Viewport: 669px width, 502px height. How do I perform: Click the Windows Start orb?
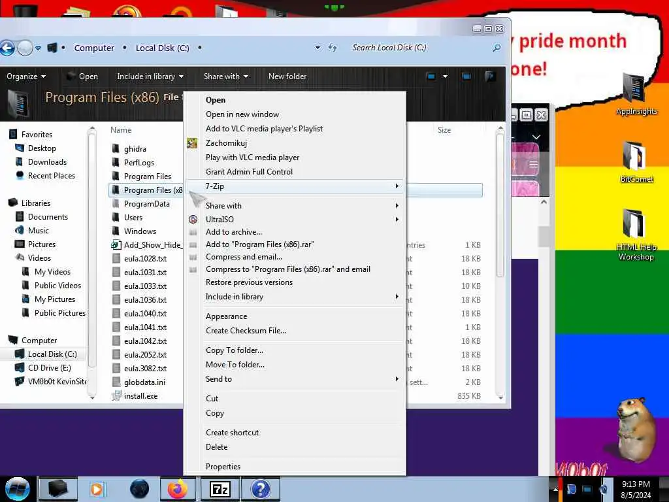point(17,489)
